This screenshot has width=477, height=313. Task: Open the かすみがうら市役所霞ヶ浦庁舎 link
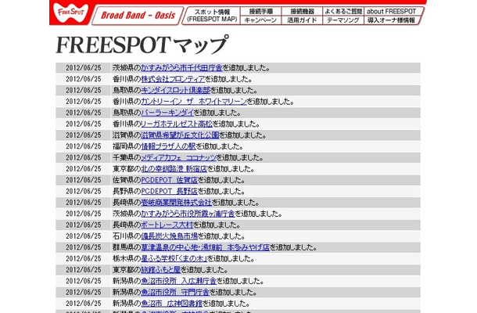coord(188,214)
